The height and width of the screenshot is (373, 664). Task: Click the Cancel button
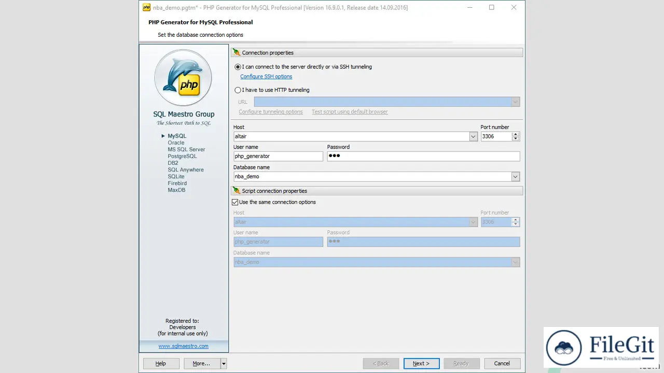pyautogui.click(x=502, y=364)
